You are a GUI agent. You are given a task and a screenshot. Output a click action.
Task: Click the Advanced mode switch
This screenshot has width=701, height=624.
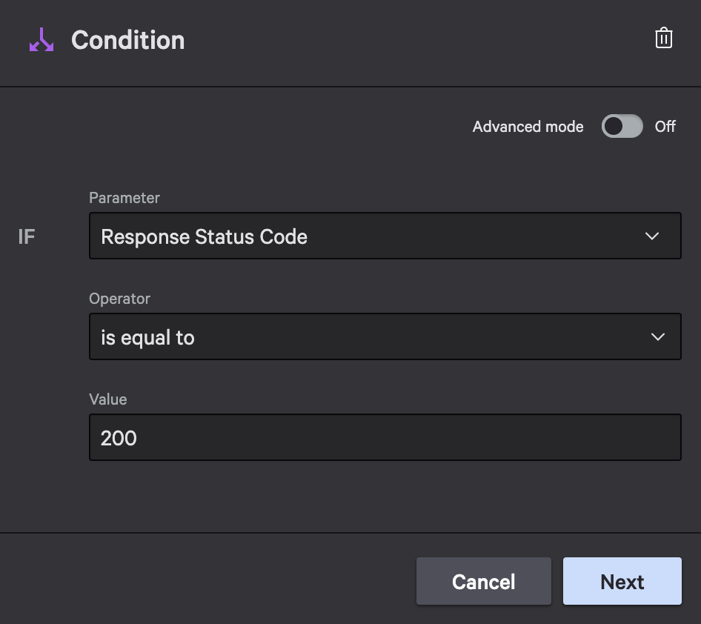pos(622,126)
